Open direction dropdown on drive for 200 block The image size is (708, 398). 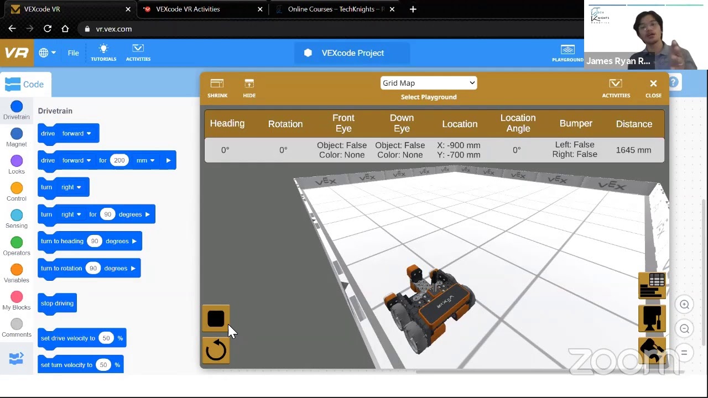pos(76,160)
